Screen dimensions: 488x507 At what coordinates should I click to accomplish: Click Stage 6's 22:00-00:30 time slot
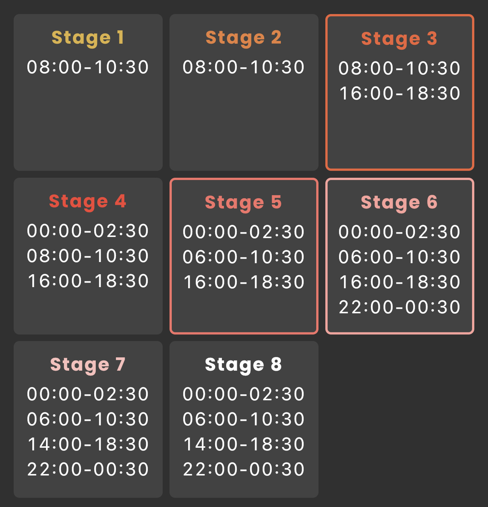coord(399,307)
